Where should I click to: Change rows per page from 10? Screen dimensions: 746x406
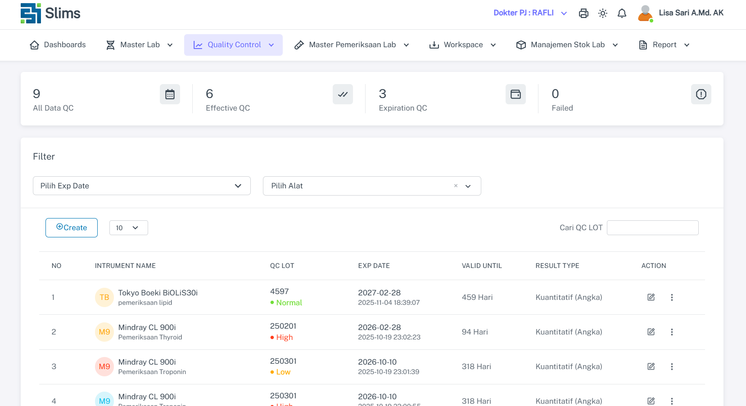128,228
